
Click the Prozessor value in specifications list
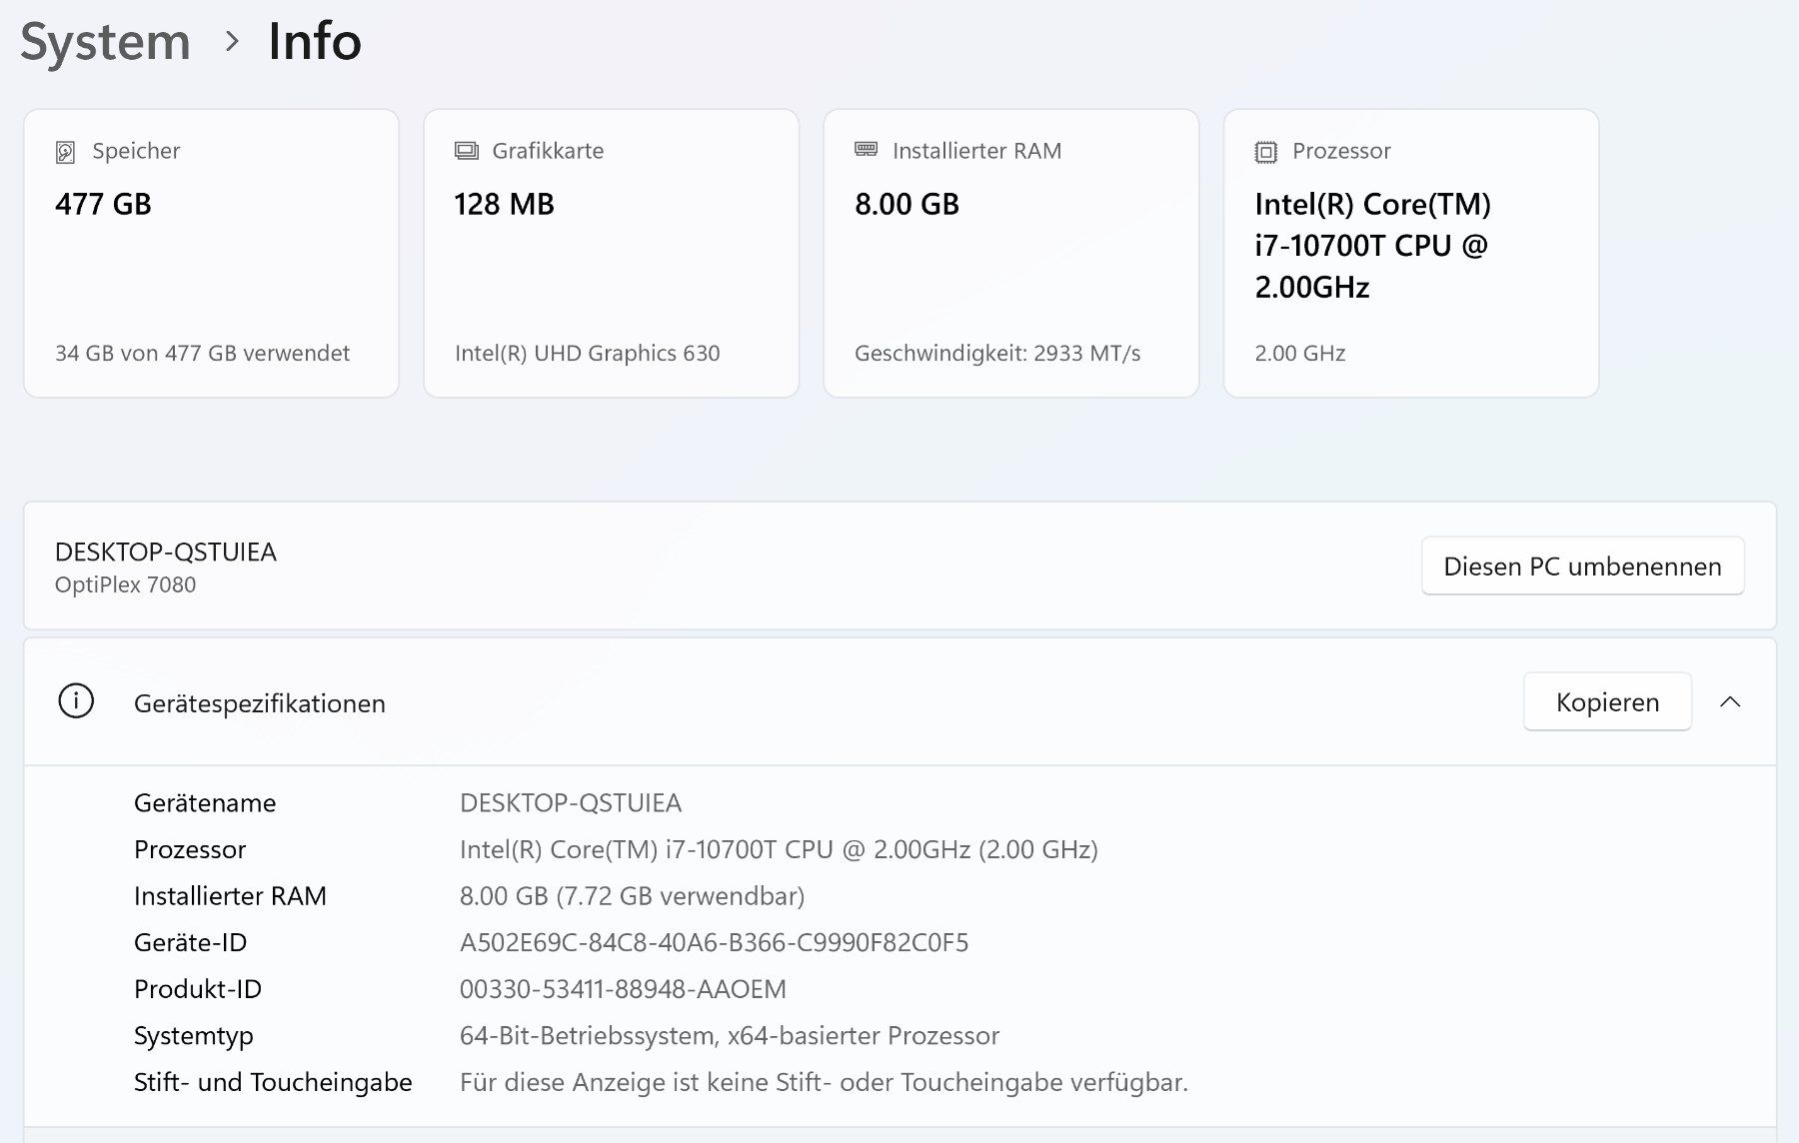(779, 850)
